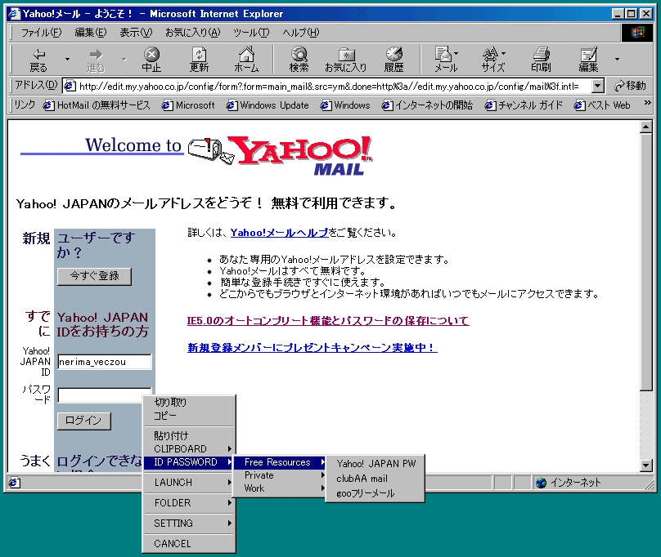Select コピー in context menu
Viewport: 661px width, 557px height.
[188, 416]
